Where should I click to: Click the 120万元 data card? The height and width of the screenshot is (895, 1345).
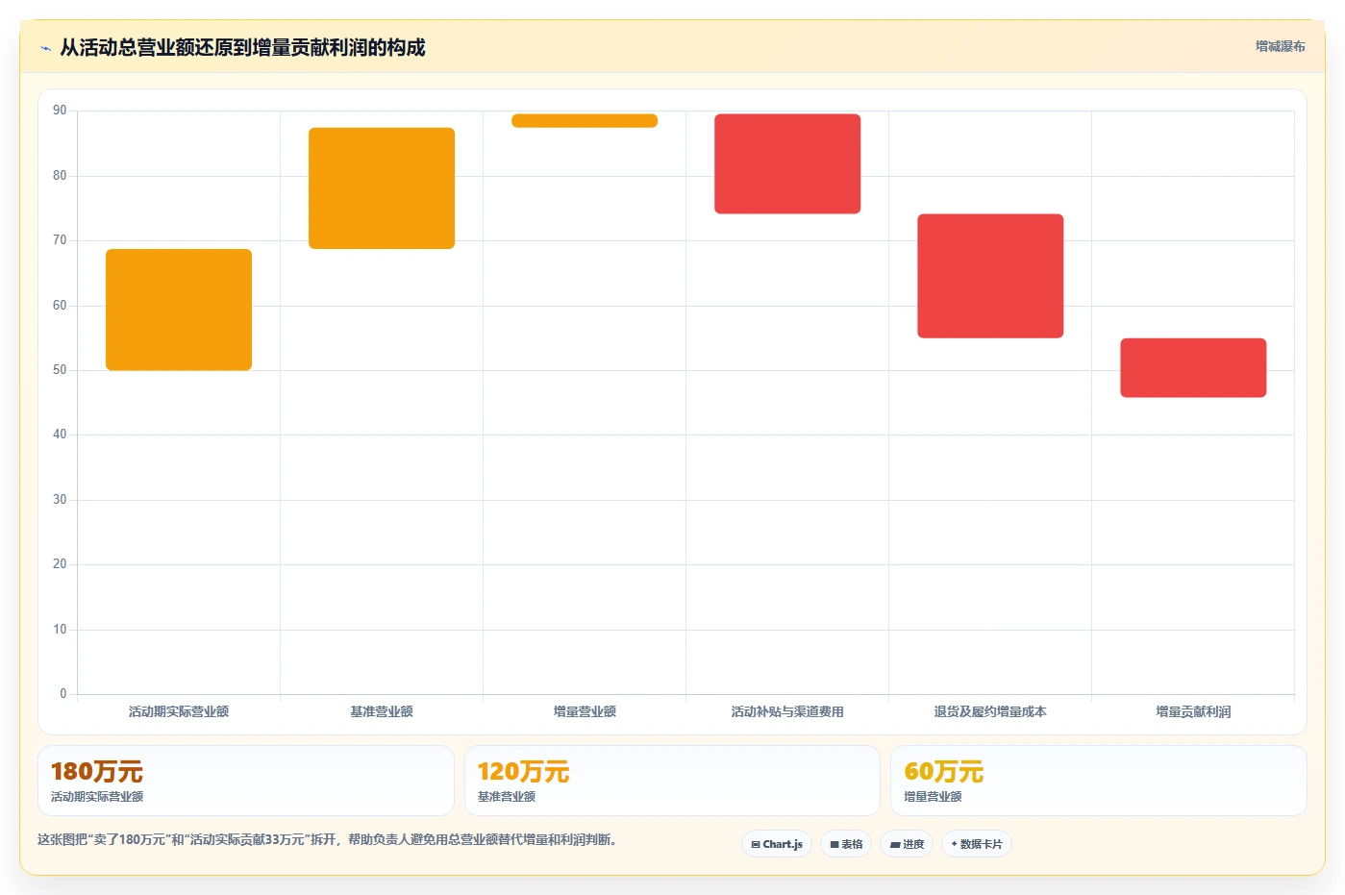pyautogui.click(x=672, y=781)
